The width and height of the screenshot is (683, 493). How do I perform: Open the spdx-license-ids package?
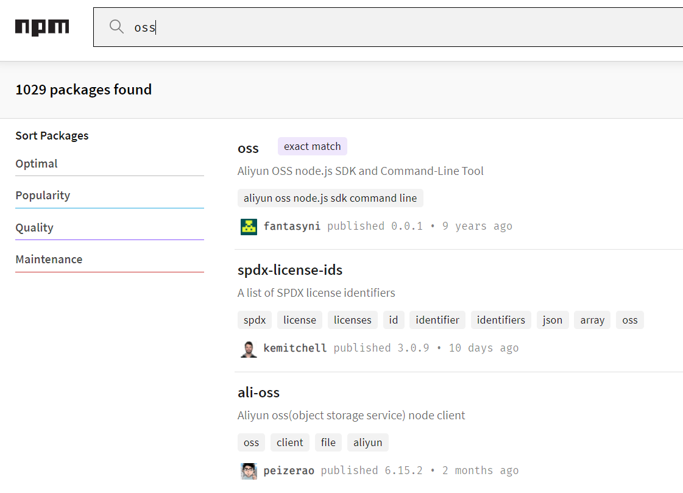(x=290, y=270)
